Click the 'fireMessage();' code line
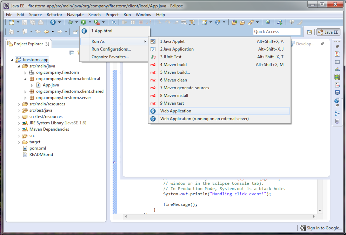This screenshot has width=346, height=235. click(x=180, y=204)
